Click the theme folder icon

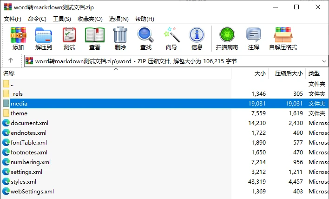tap(6, 113)
